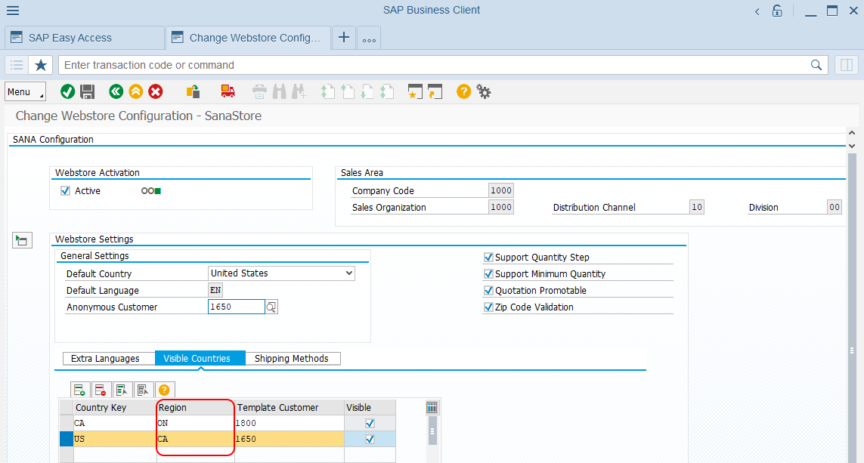864x463 pixels.
Task: Toggle Quotation Promotable checkbox
Action: (x=488, y=290)
